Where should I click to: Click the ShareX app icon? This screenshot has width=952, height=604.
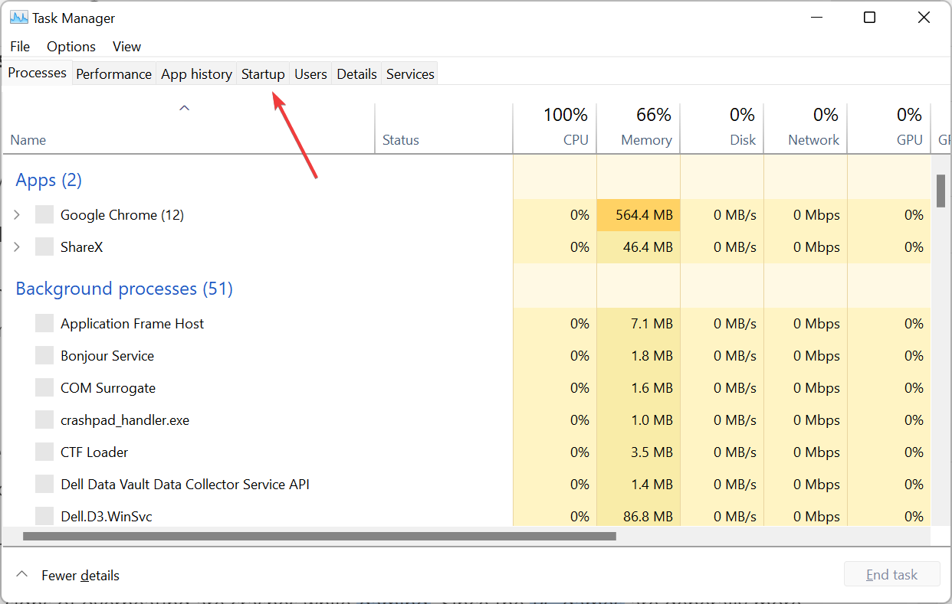point(44,246)
